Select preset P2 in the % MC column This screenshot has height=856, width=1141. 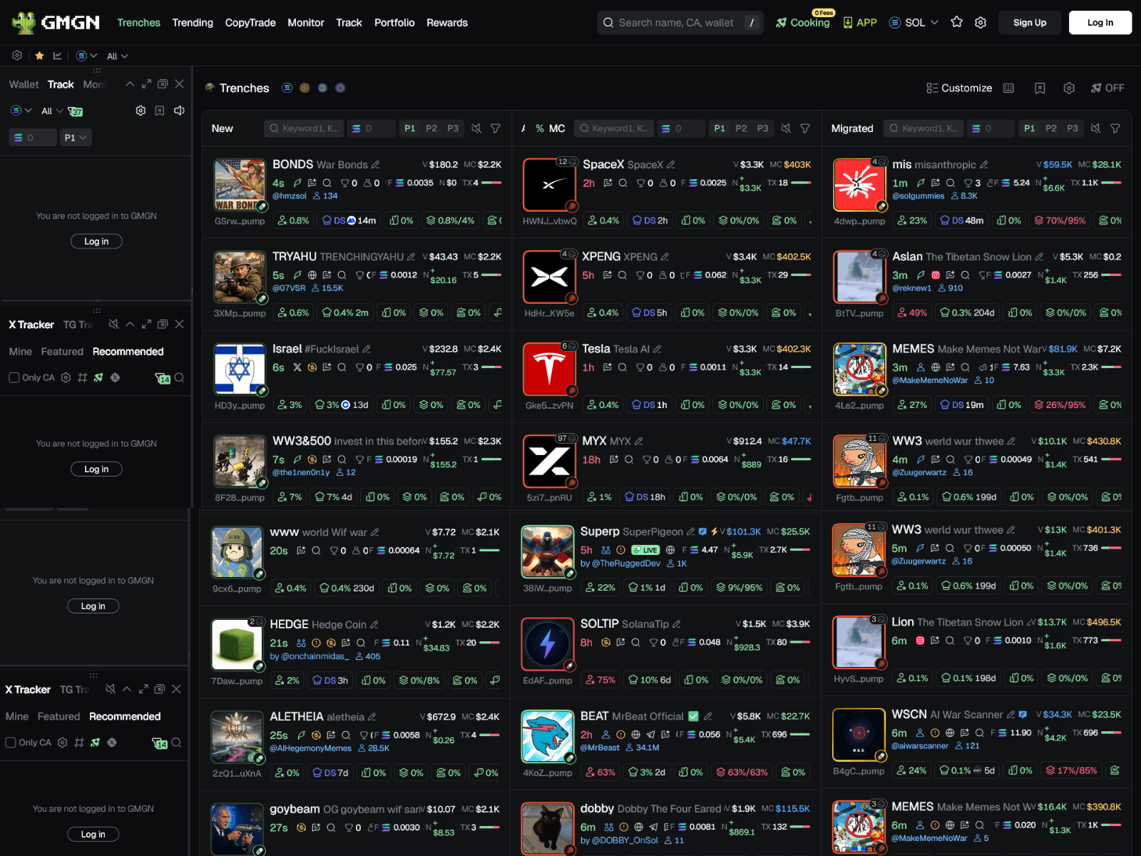coord(742,128)
